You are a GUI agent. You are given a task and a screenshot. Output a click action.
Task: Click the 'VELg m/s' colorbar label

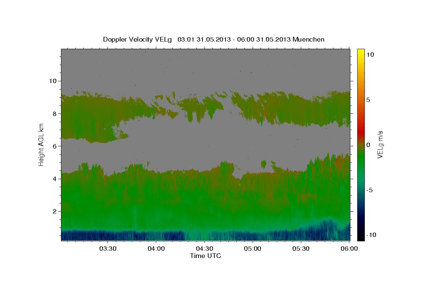[x=380, y=144]
